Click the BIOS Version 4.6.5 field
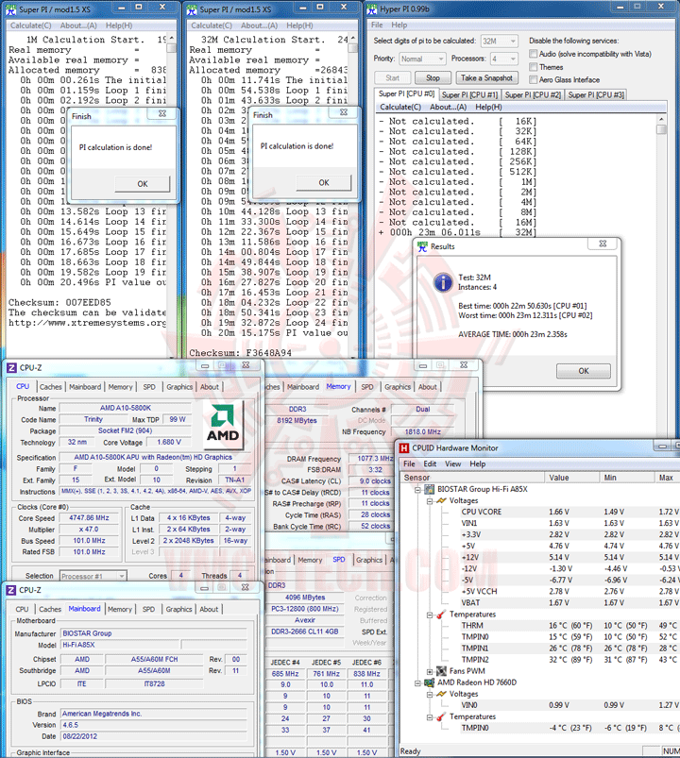 [154, 725]
